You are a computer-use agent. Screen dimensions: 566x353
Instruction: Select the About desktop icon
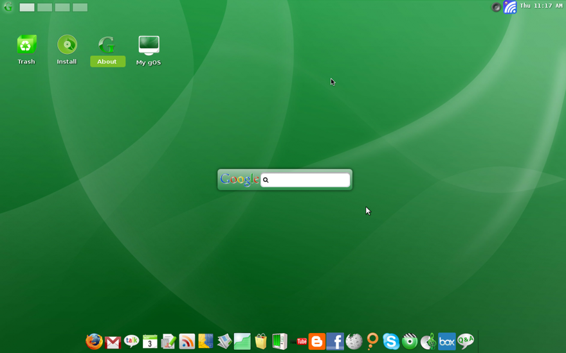(107, 51)
